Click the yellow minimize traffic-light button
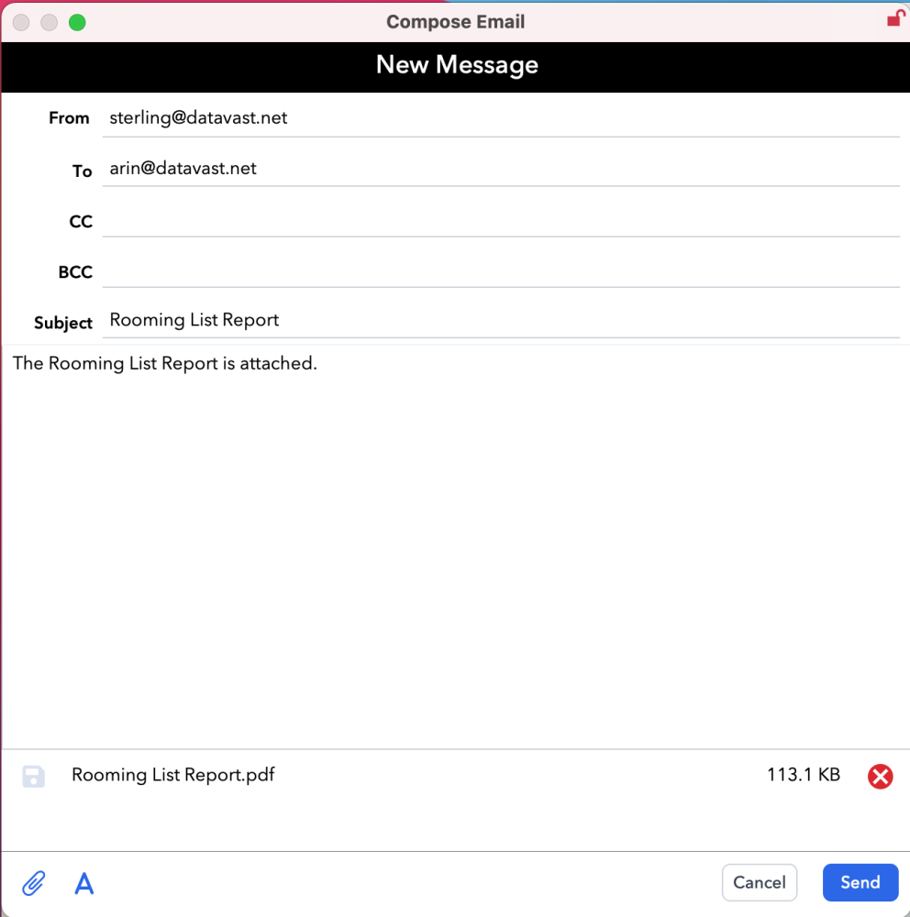The width and height of the screenshot is (910, 917). 49,21
